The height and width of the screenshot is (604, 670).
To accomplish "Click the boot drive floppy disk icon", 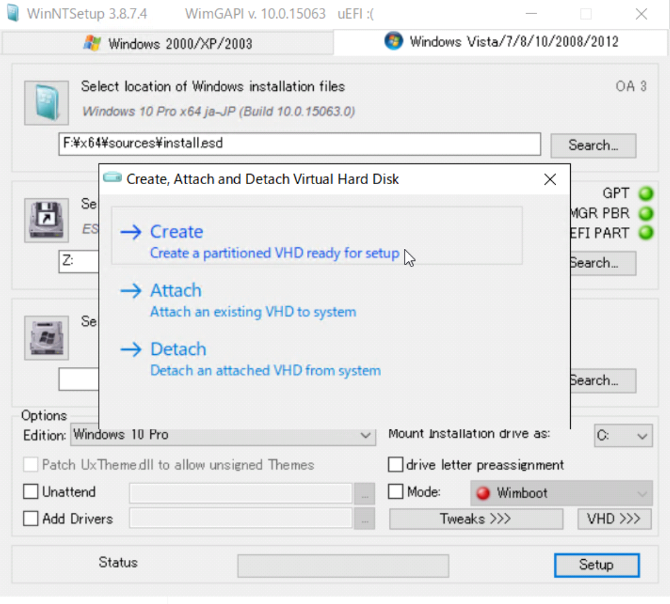I will [46, 220].
